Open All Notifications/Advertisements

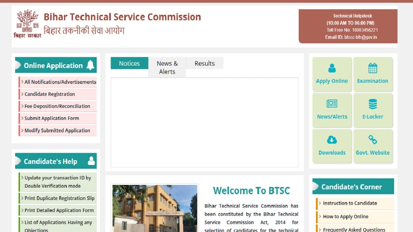(59, 82)
